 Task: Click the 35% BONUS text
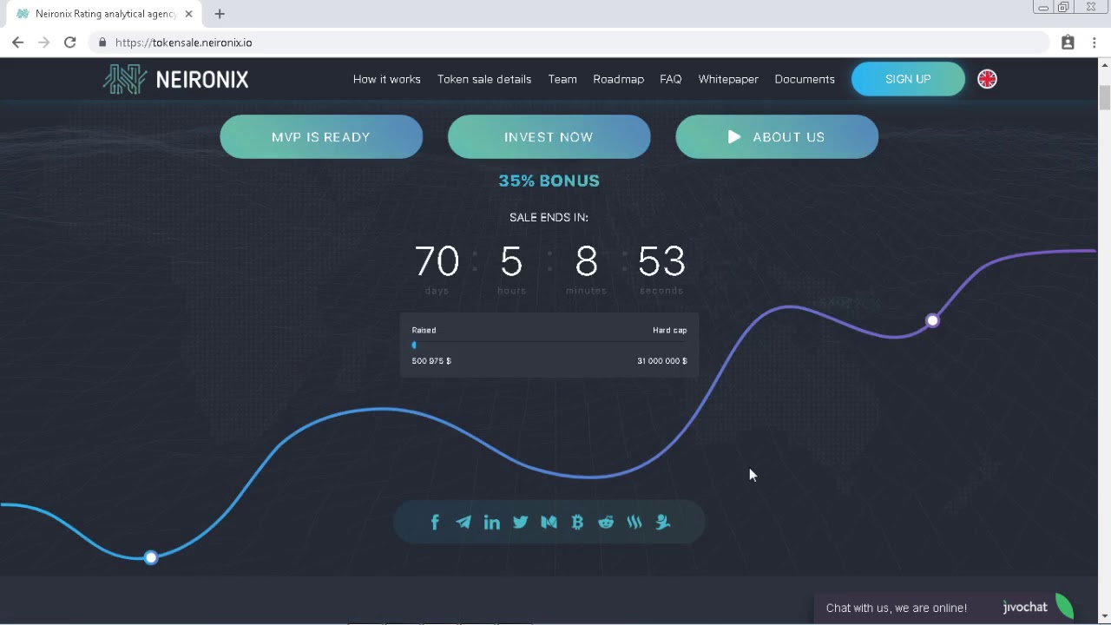pyautogui.click(x=549, y=181)
